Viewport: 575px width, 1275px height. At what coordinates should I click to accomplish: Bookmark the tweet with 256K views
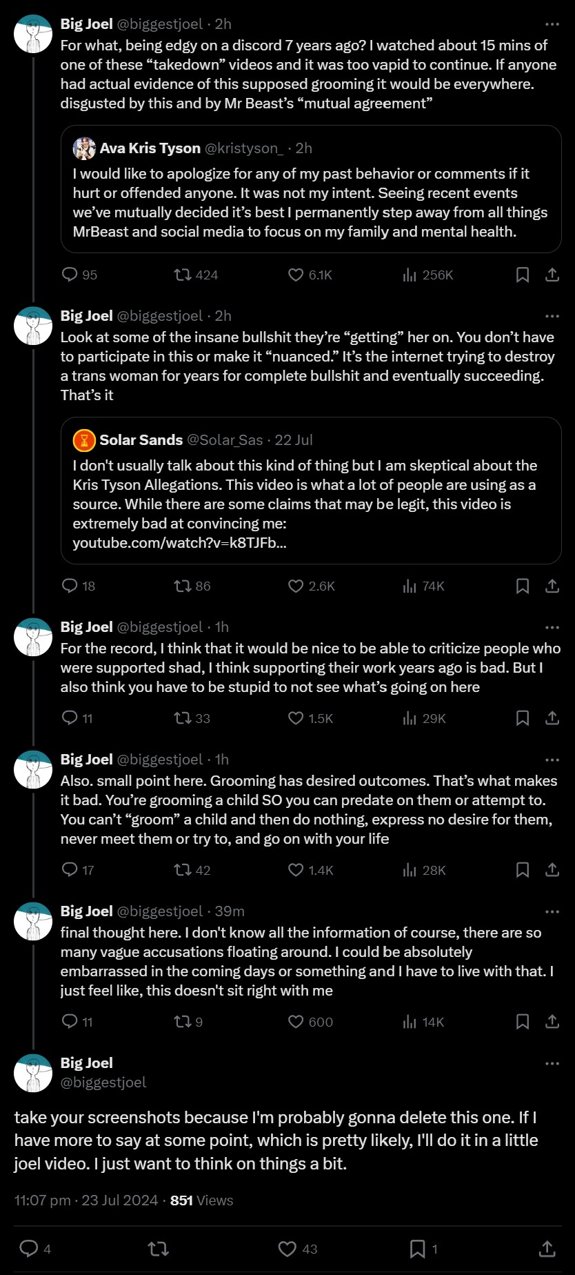click(x=523, y=275)
